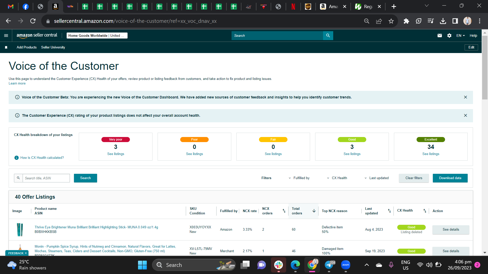The image size is (488, 274).
Task: Open the Chrome tab search chevron
Action: click(x=427, y=6)
